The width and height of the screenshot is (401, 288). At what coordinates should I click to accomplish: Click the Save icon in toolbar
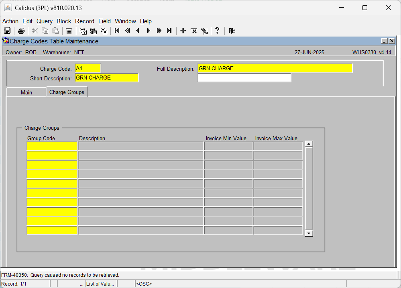(7, 31)
